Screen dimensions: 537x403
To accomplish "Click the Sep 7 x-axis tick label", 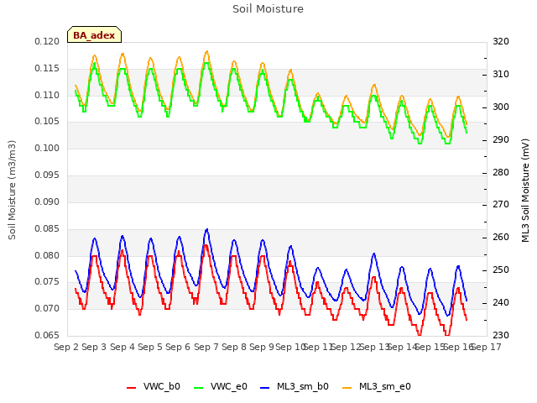I will (206, 347).
